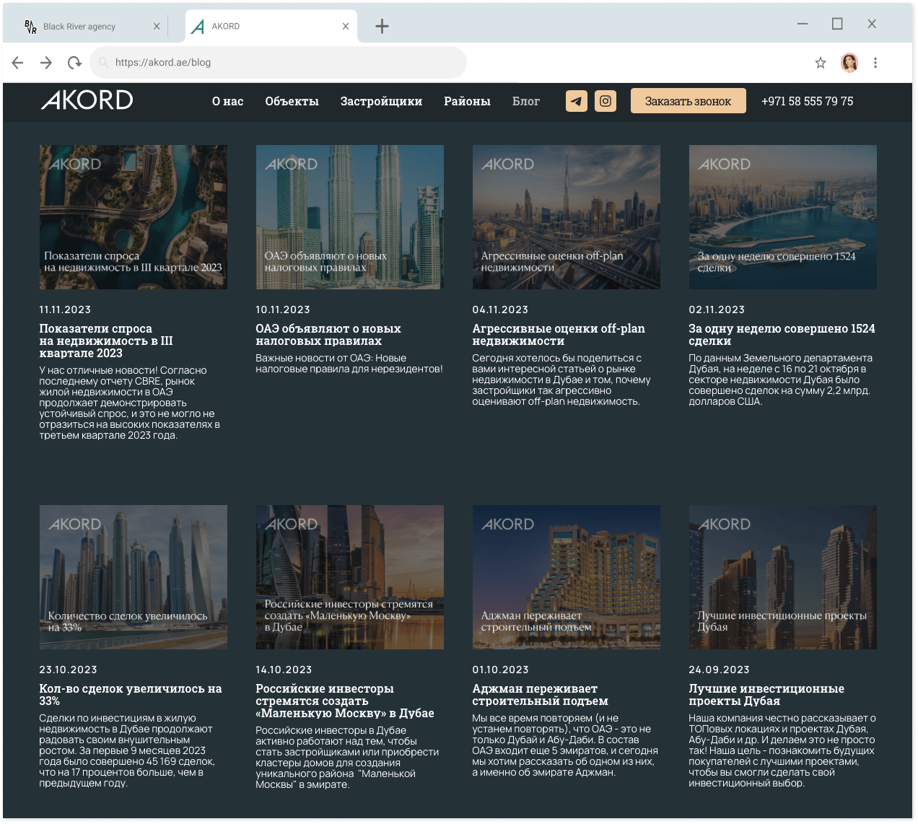Click excerpt starting 'Мы все время повторяем'
918x824 pixels.
click(x=565, y=745)
